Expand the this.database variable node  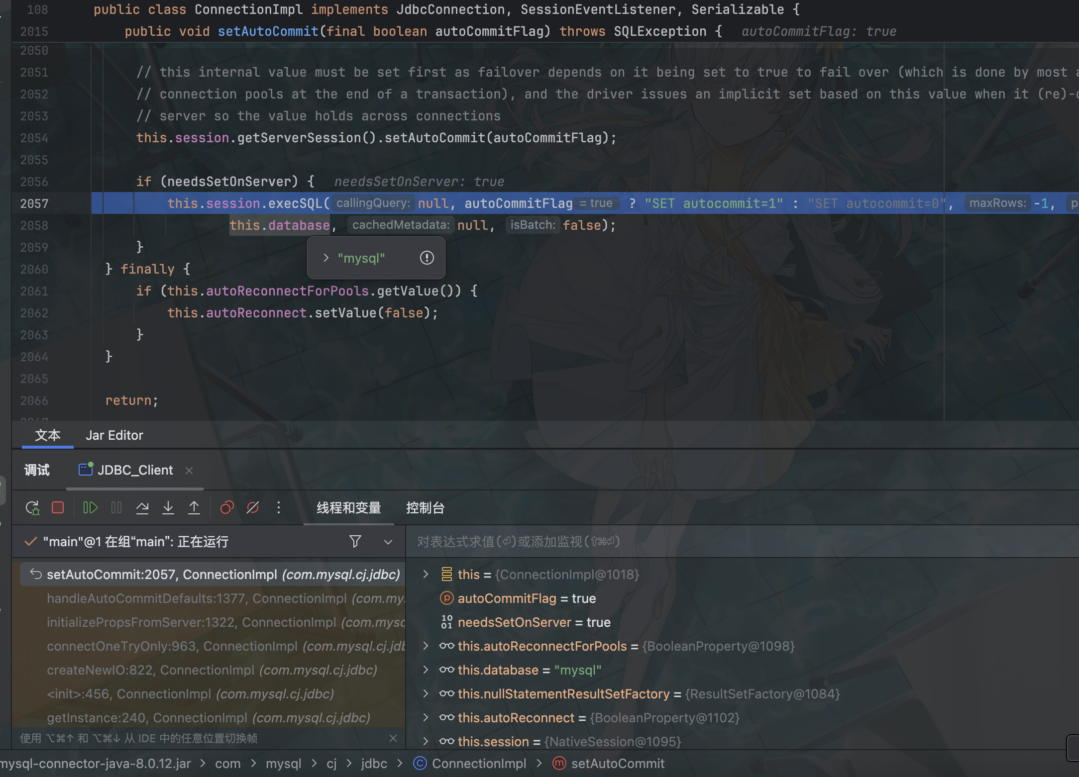tap(426, 670)
